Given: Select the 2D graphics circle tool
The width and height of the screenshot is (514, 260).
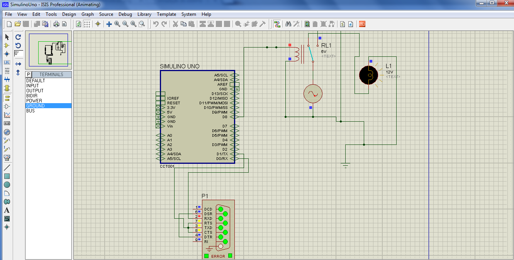Looking at the screenshot, I should (7, 185).
